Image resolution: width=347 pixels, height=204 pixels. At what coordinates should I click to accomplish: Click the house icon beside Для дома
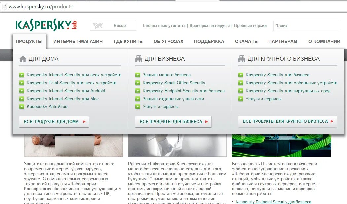pos(23,59)
